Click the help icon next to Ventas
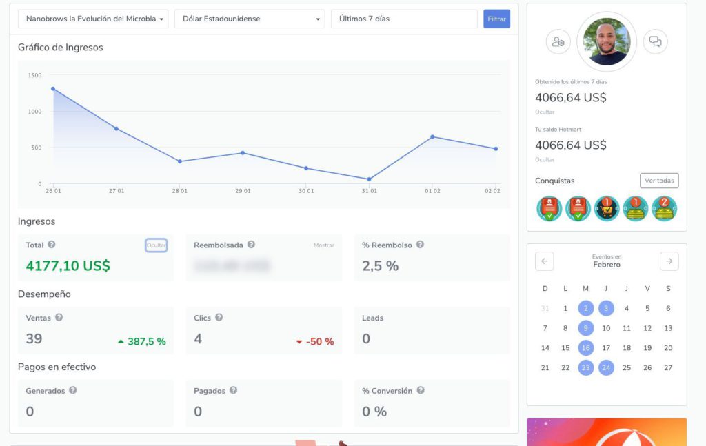The height and width of the screenshot is (446, 706). click(59, 317)
